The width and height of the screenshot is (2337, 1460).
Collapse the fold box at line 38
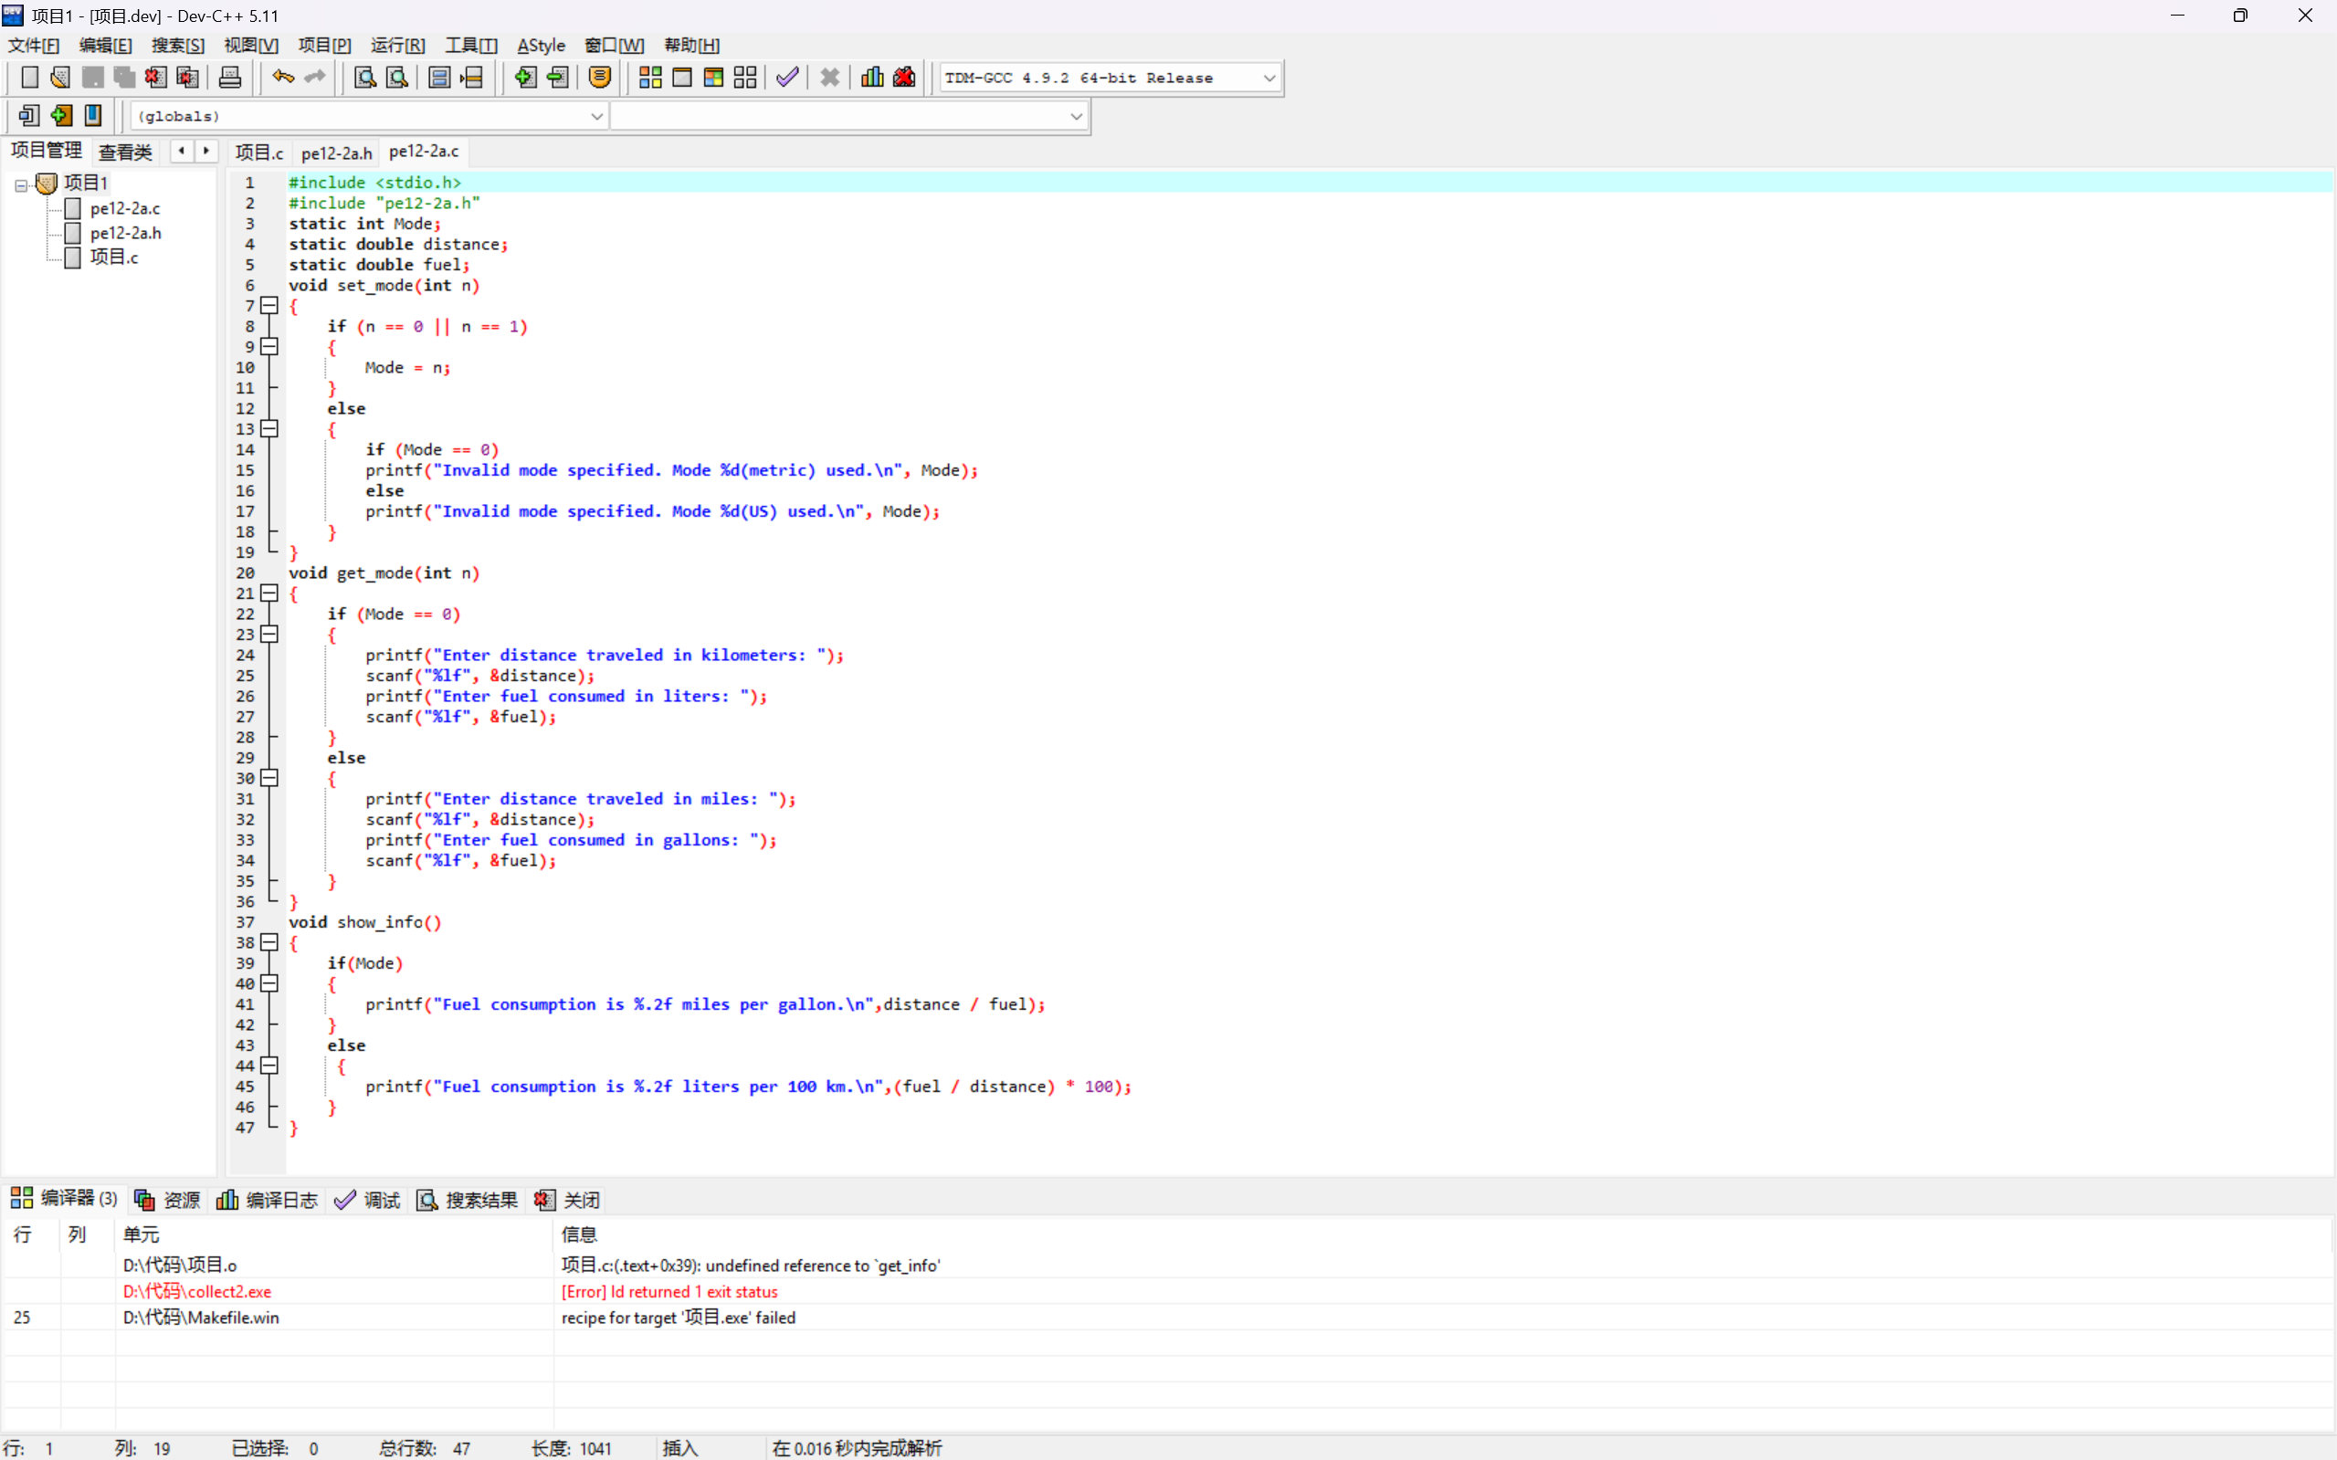(x=270, y=942)
